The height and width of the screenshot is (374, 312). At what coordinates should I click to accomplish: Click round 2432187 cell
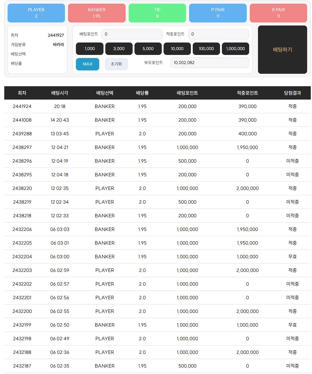click(x=22, y=366)
